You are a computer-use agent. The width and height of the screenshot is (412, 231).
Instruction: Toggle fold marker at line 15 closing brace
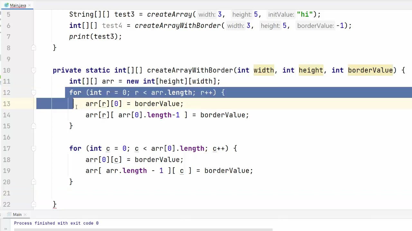pyautogui.click(x=33, y=126)
